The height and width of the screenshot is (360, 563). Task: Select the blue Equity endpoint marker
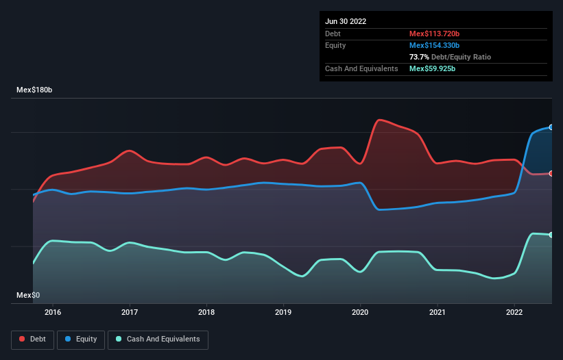point(551,127)
